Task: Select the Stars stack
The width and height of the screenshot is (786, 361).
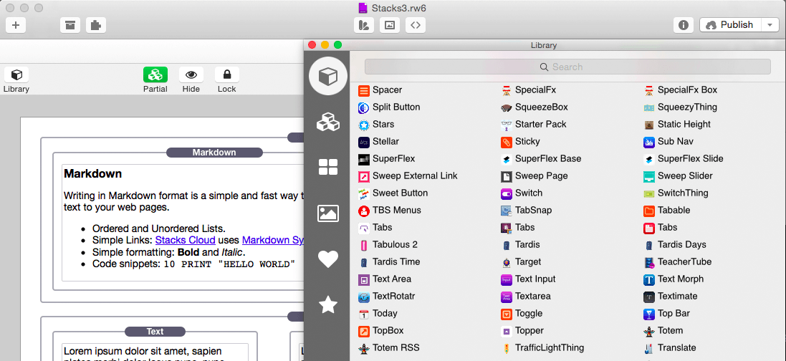Action: (x=376, y=125)
